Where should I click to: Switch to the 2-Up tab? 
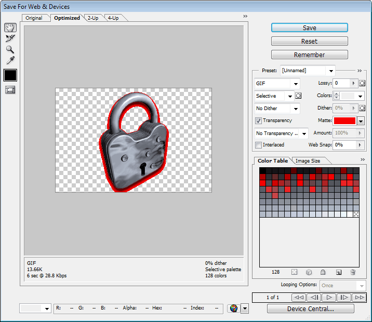click(93, 18)
